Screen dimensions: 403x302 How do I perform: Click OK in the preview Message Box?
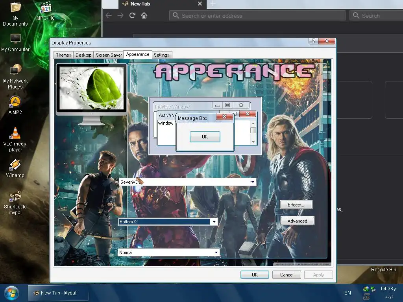pyautogui.click(x=205, y=137)
